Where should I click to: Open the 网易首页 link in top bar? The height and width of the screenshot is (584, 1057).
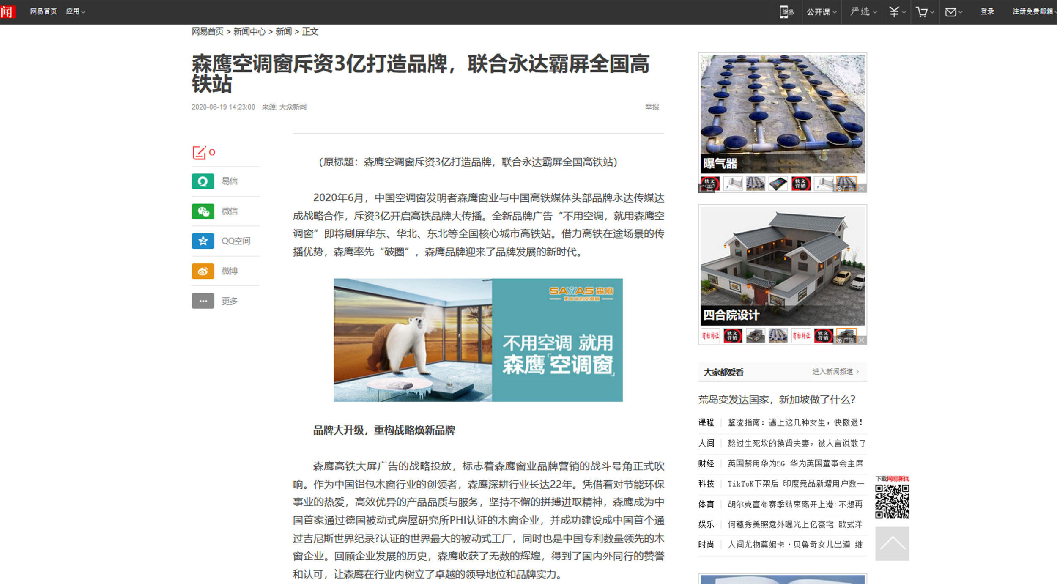pyautogui.click(x=43, y=11)
